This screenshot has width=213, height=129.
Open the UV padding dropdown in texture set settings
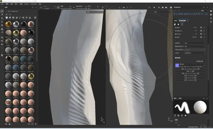(x=195, y=53)
